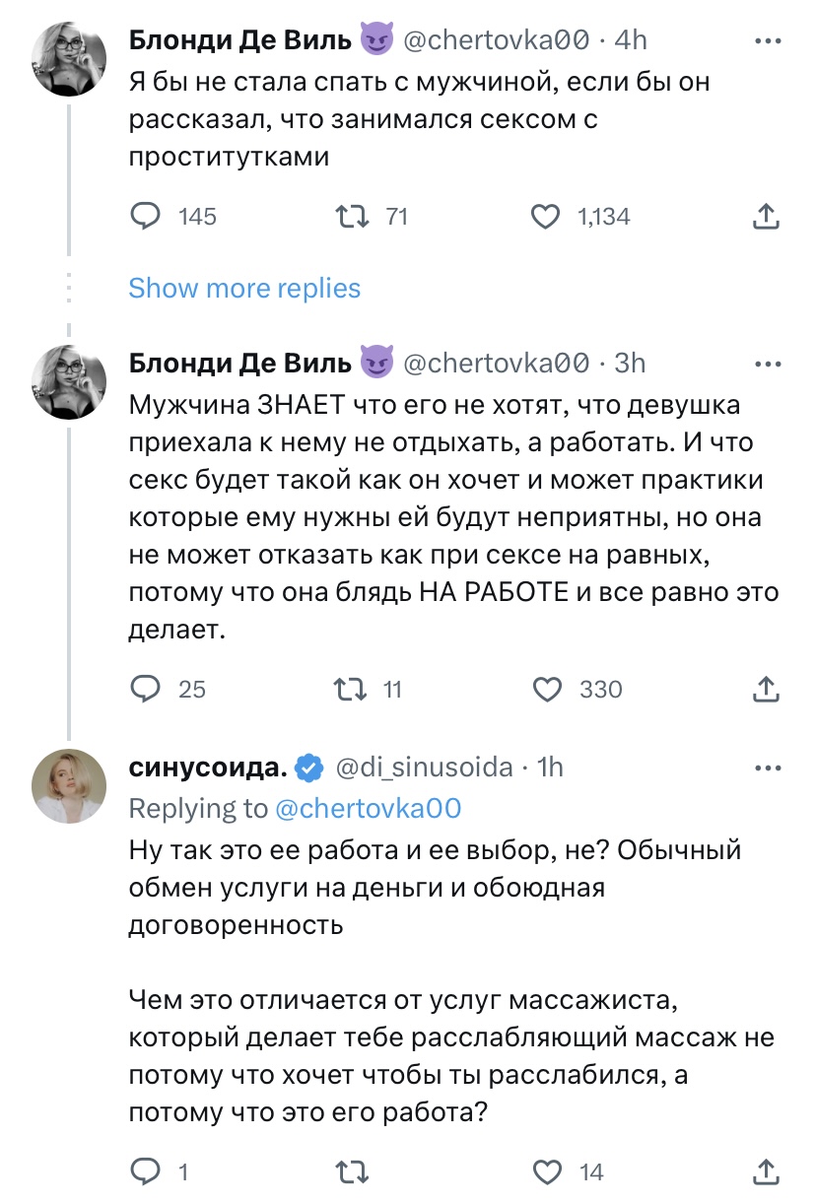Viewport: 816px width, 1203px height.
Task: Like the di_sinusoida reply with 14 likes
Action: pyautogui.click(x=545, y=1170)
